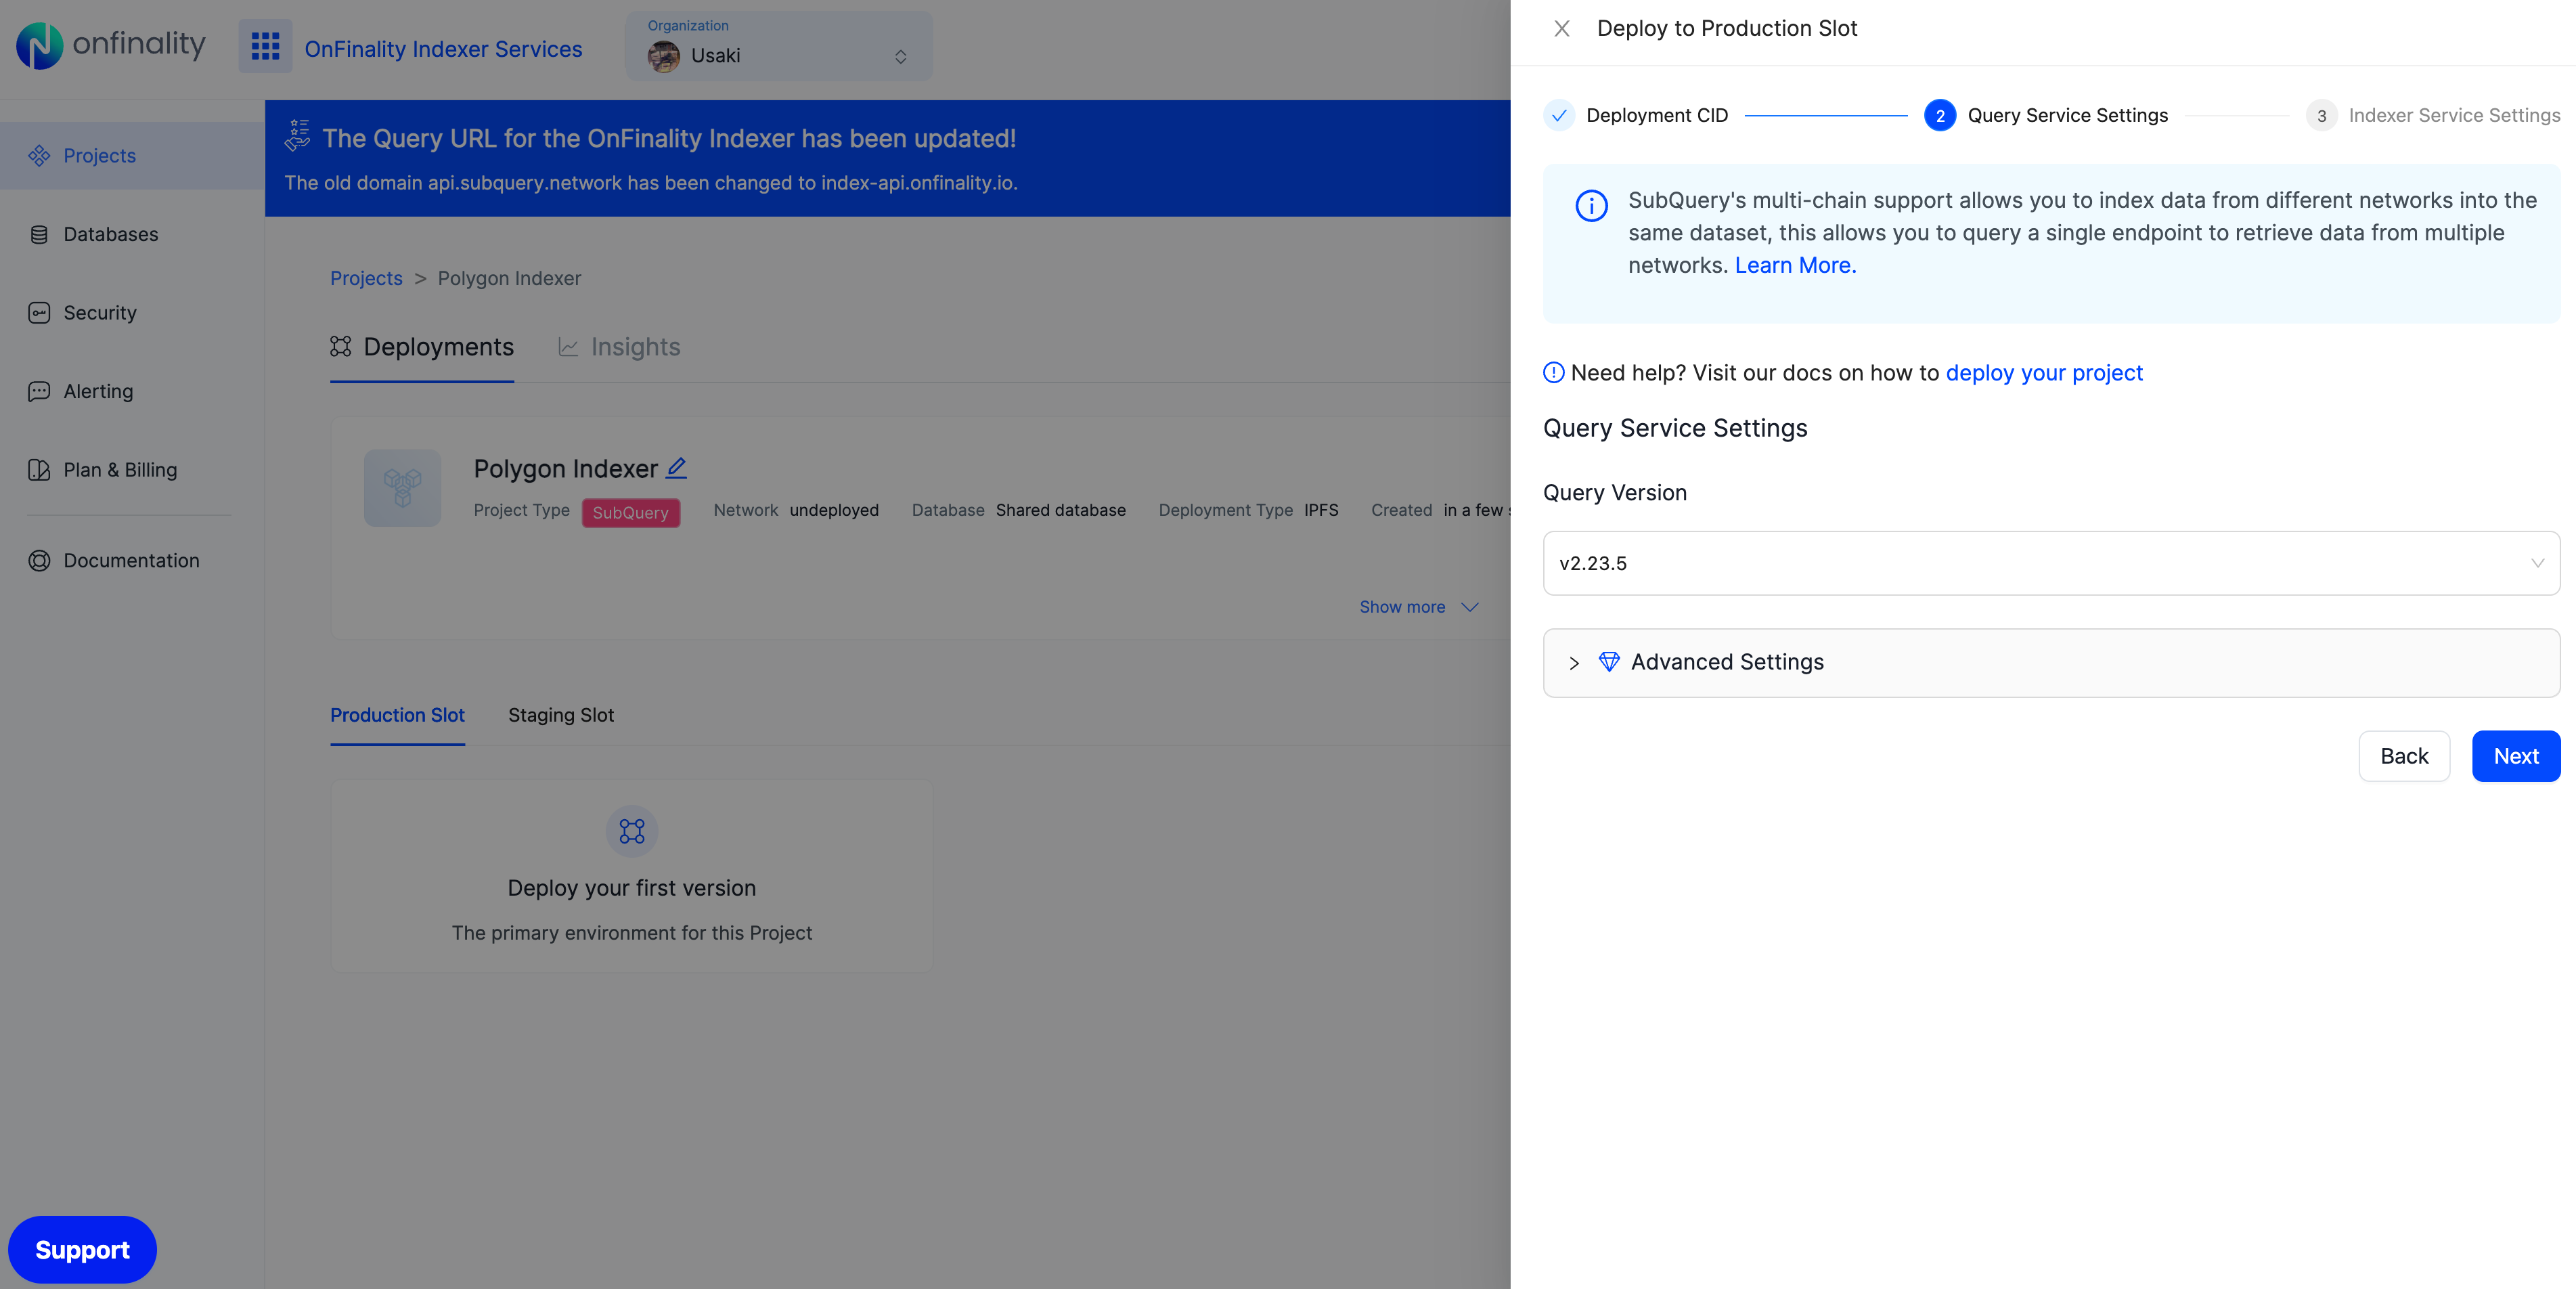2576x1289 pixels.
Task: Open the Databases sidebar item
Action: pyautogui.click(x=110, y=234)
